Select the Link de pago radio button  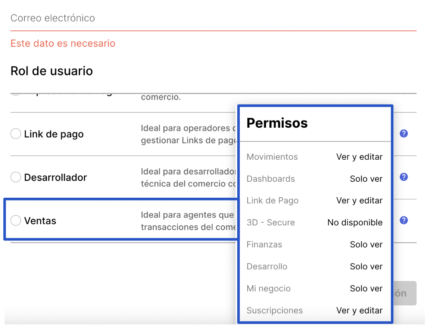pos(16,134)
